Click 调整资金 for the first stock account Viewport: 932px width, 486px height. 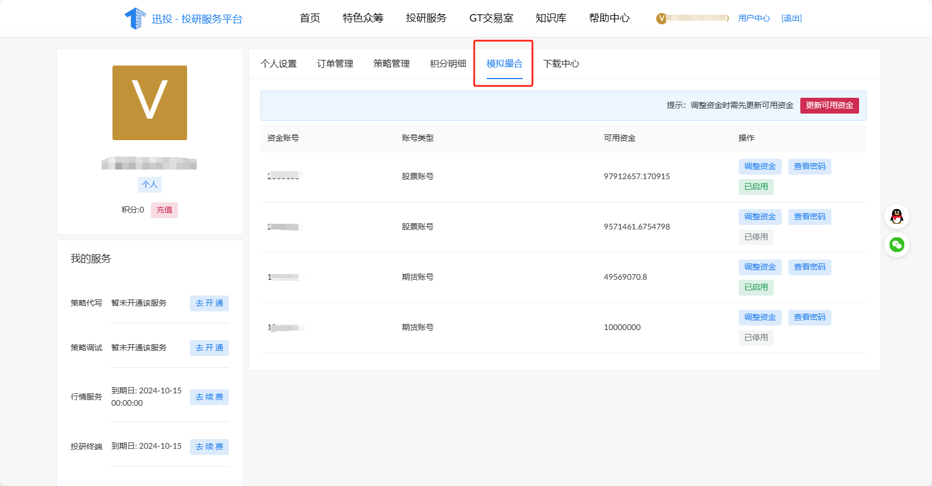(760, 167)
